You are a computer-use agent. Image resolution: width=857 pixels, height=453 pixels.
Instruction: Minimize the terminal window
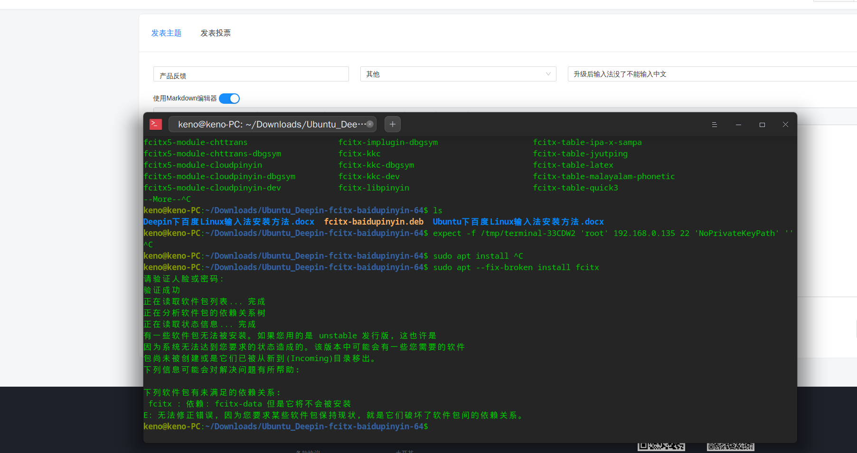tap(738, 125)
